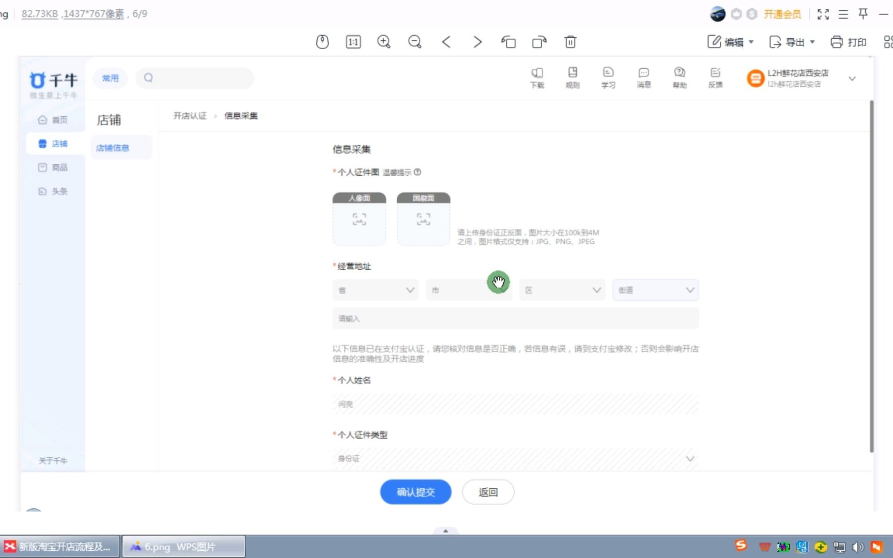Upload the 人像面 ID photo
Image resolution: width=893 pixels, height=558 pixels.
point(359,219)
